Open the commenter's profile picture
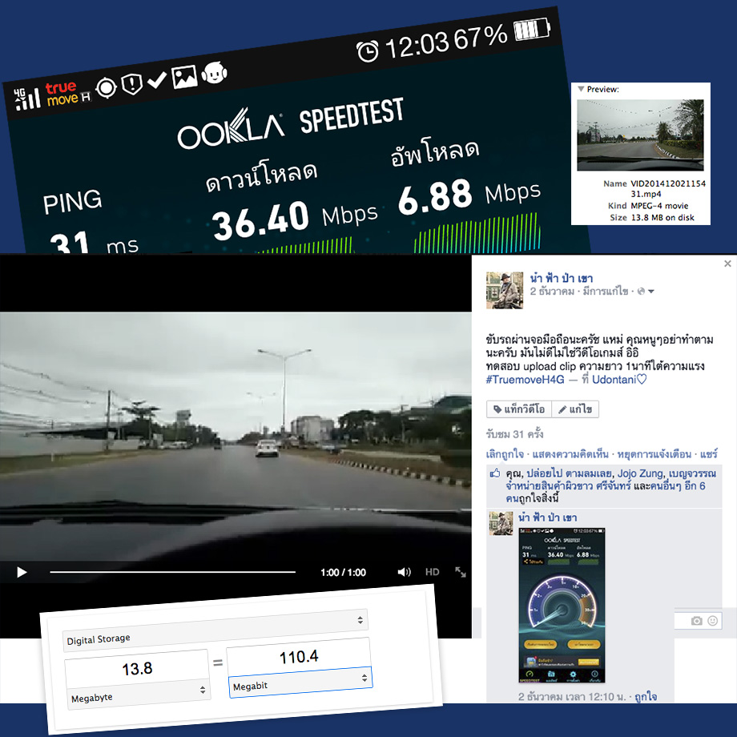 click(x=501, y=524)
